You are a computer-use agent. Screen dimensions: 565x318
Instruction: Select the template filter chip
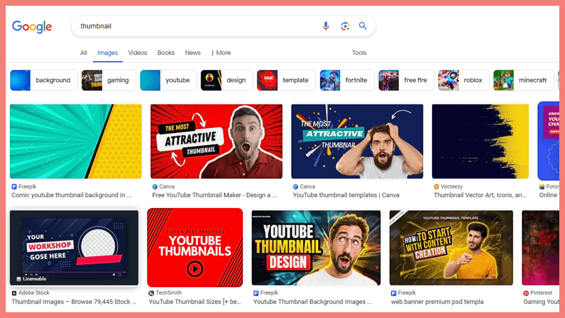point(286,80)
